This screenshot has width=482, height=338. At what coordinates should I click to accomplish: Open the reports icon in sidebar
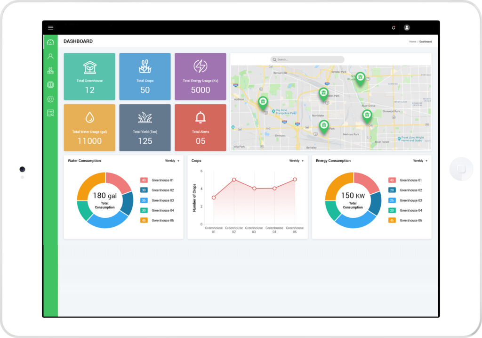(x=50, y=113)
